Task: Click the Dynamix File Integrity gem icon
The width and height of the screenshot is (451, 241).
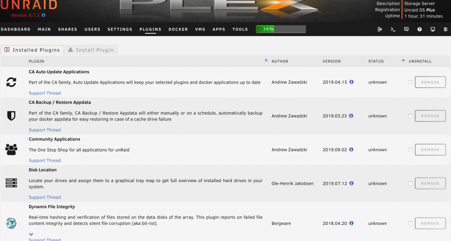Action: click(x=11, y=223)
